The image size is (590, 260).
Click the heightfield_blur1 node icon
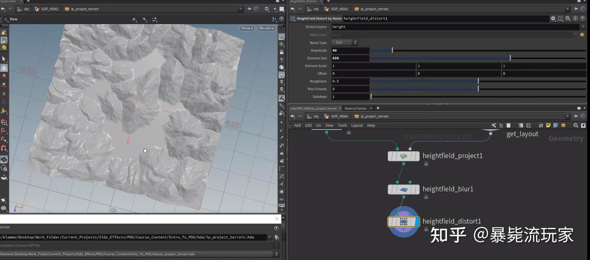coord(403,190)
